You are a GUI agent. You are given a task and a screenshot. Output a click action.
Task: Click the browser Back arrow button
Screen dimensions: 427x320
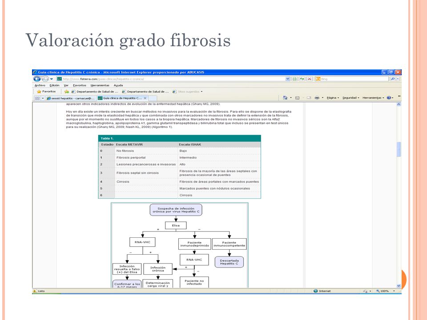coord(37,79)
